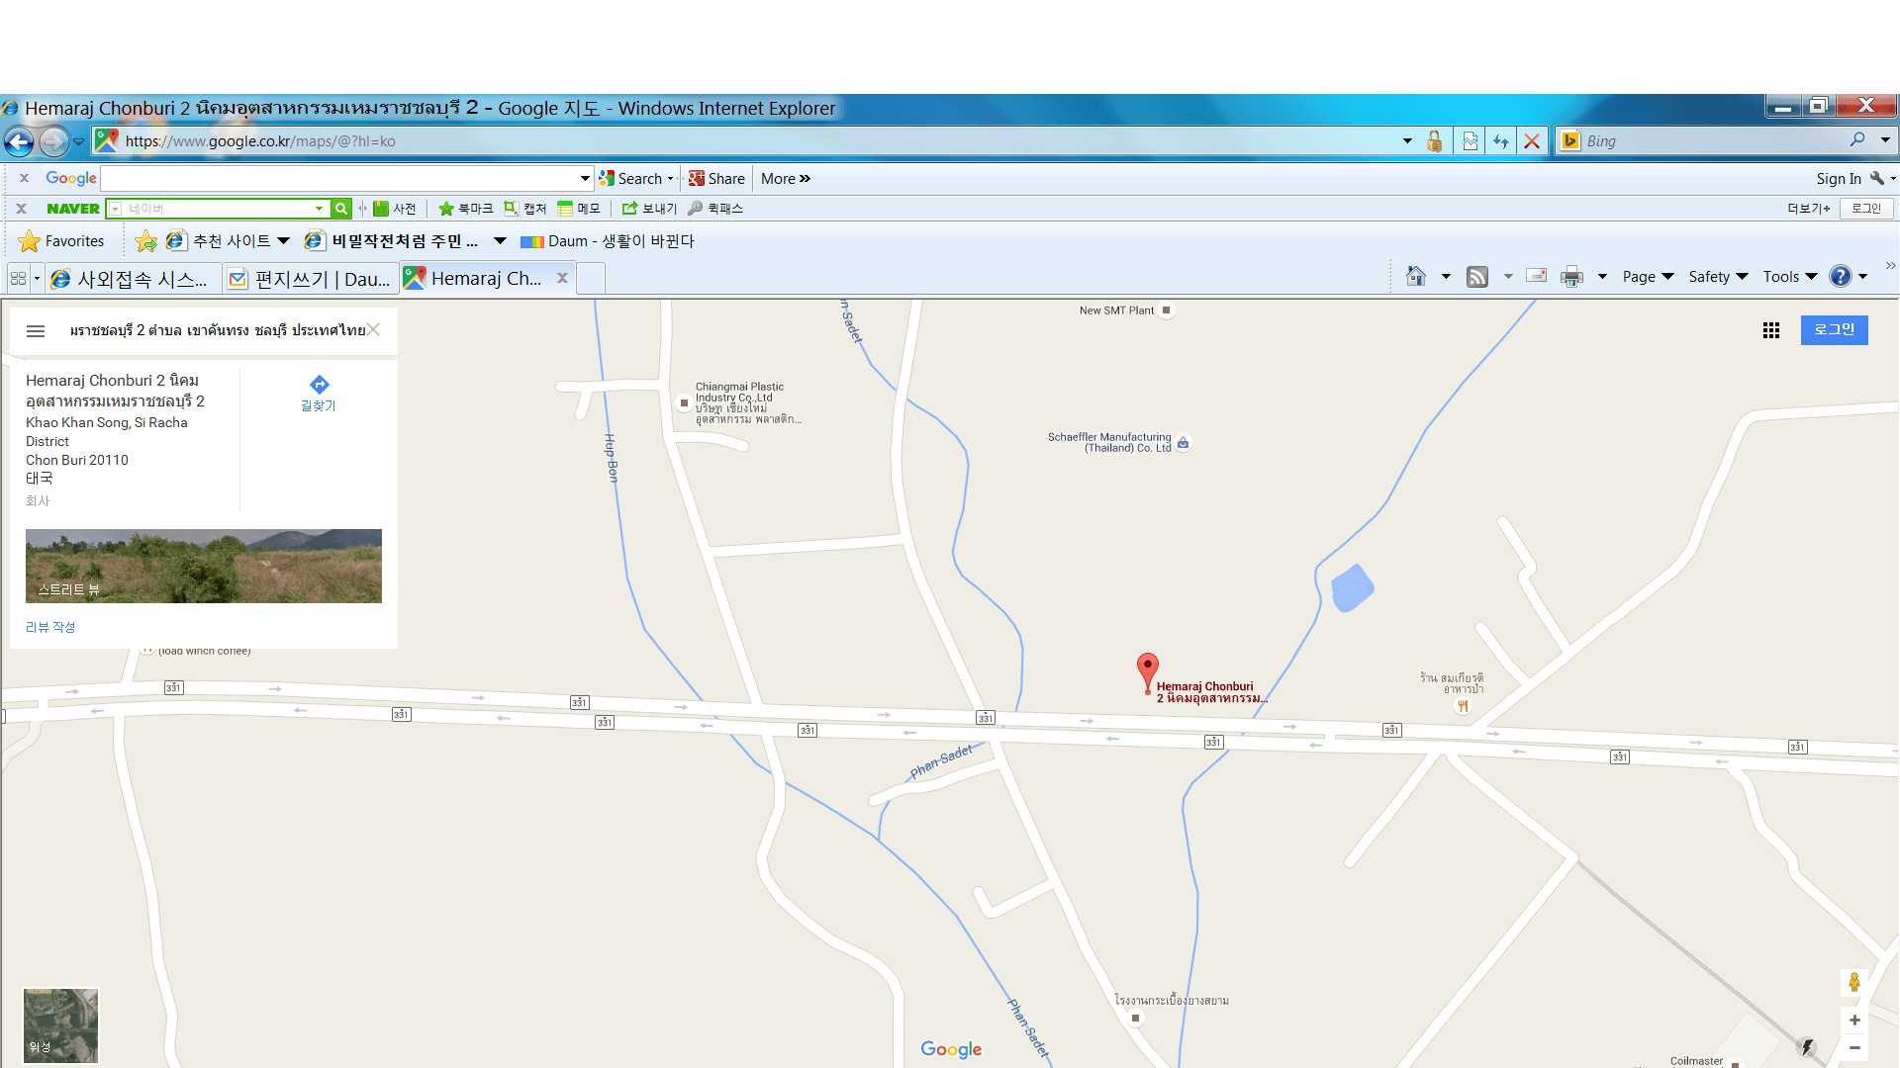Click the Home icon in command bar
1900x1068 pixels.
click(1416, 277)
